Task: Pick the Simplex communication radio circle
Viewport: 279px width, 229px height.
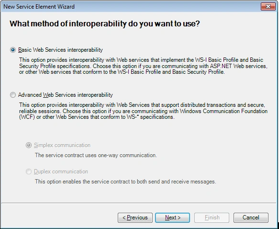Action: click(x=29, y=145)
